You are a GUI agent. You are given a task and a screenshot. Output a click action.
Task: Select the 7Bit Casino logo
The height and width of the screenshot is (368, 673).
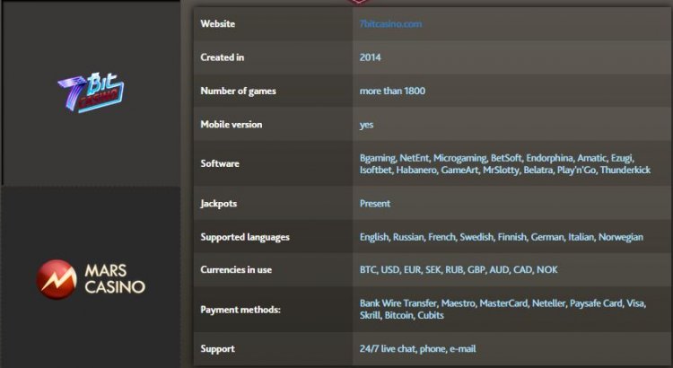coord(91,92)
